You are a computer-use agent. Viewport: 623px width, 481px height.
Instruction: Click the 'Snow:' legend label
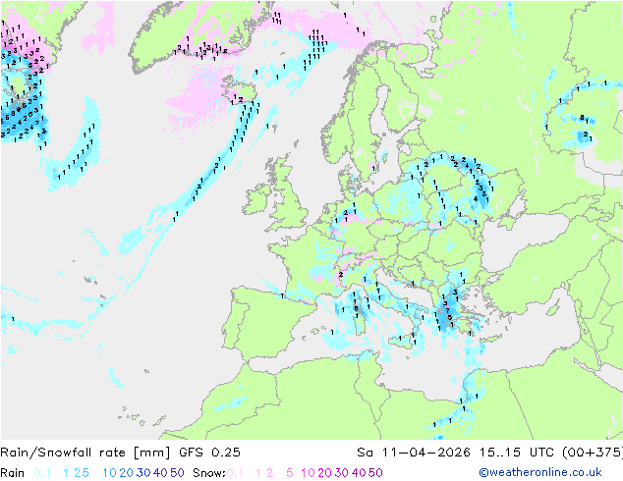pyautogui.click(x=209, y=473)
